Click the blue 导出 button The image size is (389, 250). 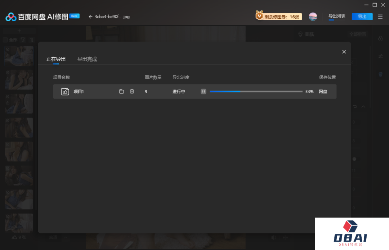coord(362,17)
